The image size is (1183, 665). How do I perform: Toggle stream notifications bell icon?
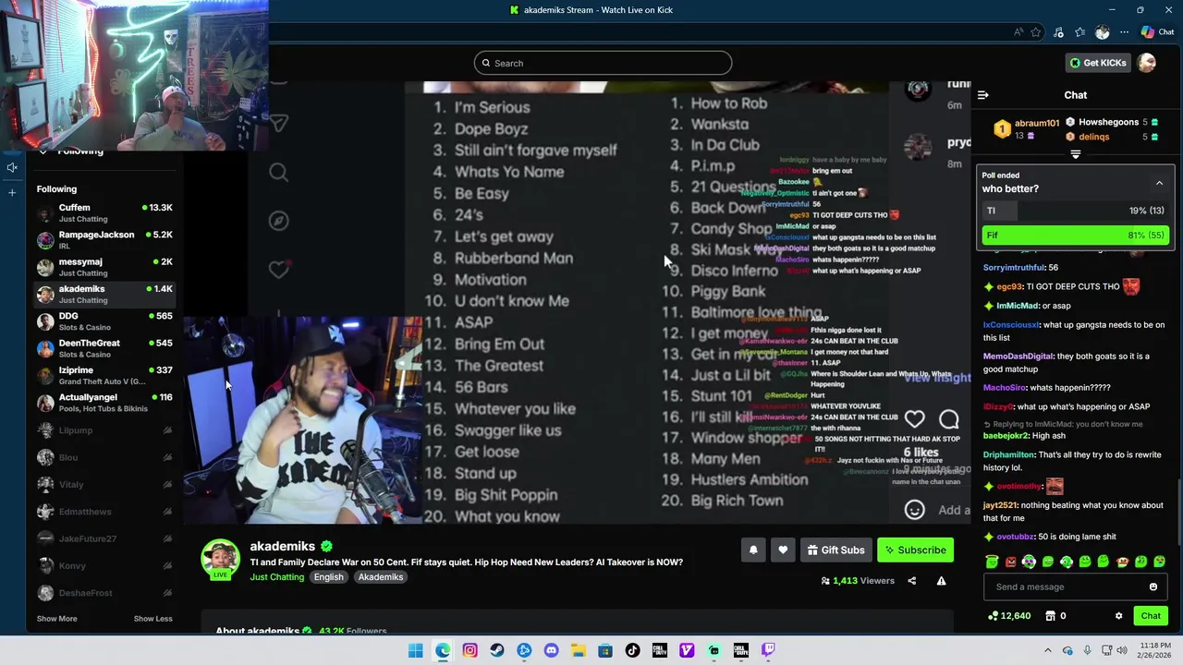(753, 550)
